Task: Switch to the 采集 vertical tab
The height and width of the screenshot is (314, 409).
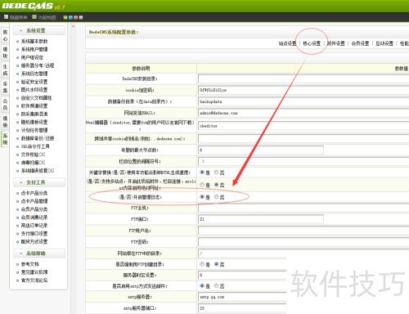Action: coord(5,87)
